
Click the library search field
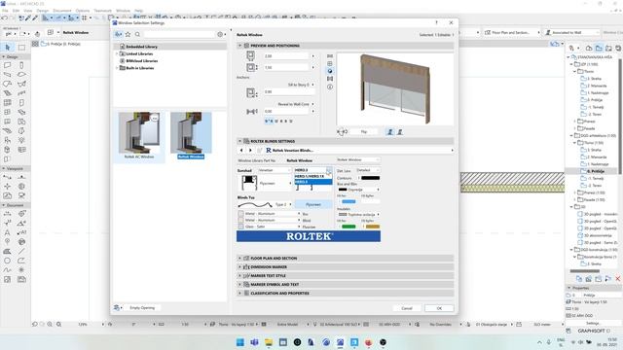point(179,35)
